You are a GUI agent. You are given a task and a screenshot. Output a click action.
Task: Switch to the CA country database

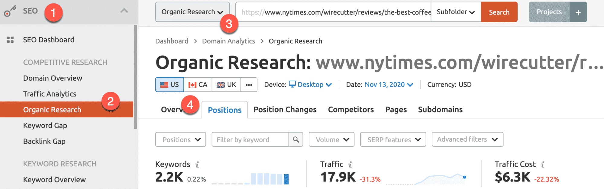click(x=198, y=85)
